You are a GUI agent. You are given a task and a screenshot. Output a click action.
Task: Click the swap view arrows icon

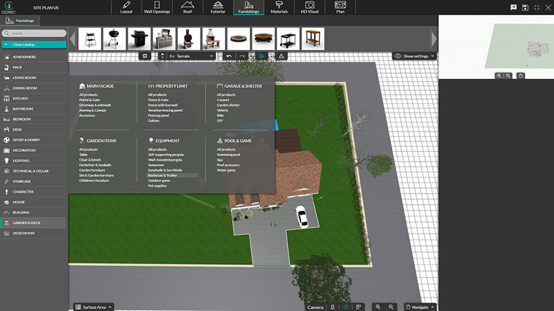[x=146, y=56]
